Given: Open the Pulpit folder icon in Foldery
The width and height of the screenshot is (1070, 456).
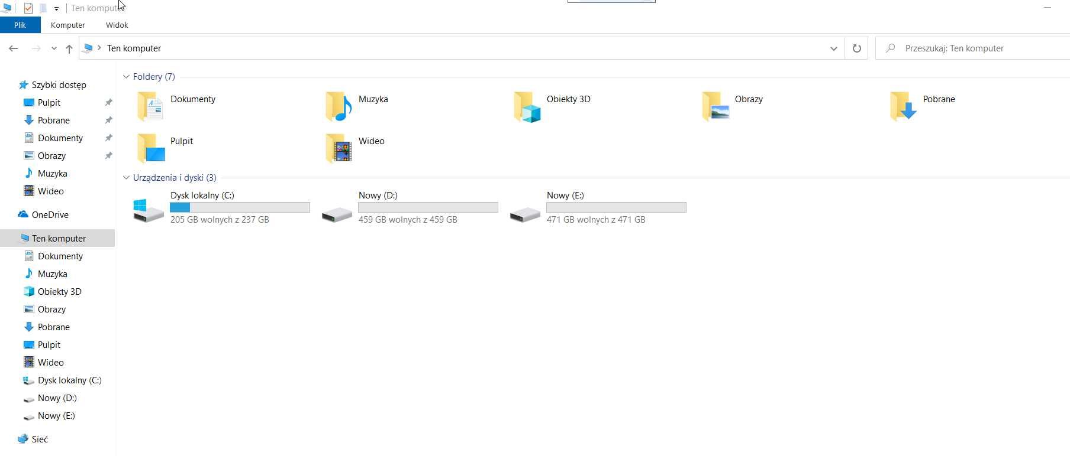Looking at the screenshot, I should 150,148.
